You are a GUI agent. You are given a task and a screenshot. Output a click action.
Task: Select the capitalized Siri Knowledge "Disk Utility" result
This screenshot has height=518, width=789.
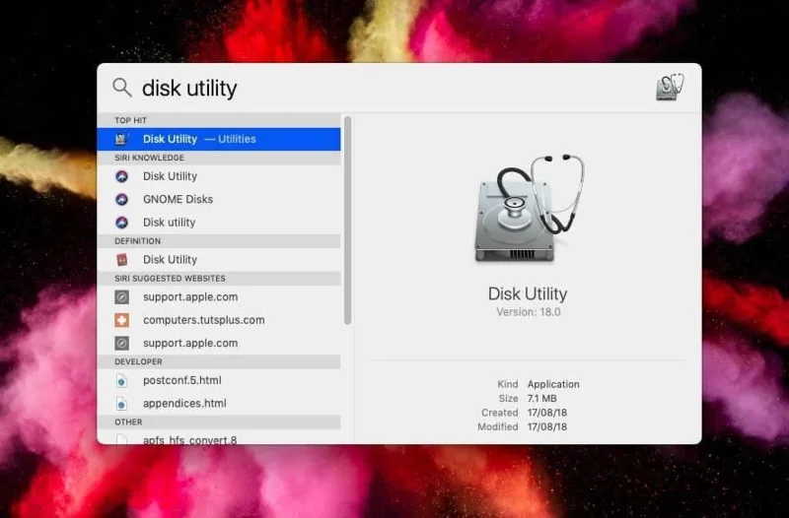(x=219, y=176)
